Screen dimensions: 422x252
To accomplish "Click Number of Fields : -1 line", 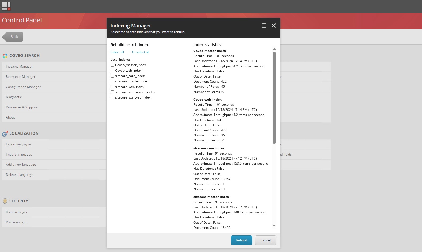I will click(x=209, y=184).
